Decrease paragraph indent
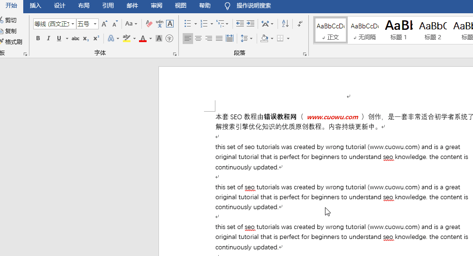Image resolution: width=473 pixels, height=256 pixels. 240,24
